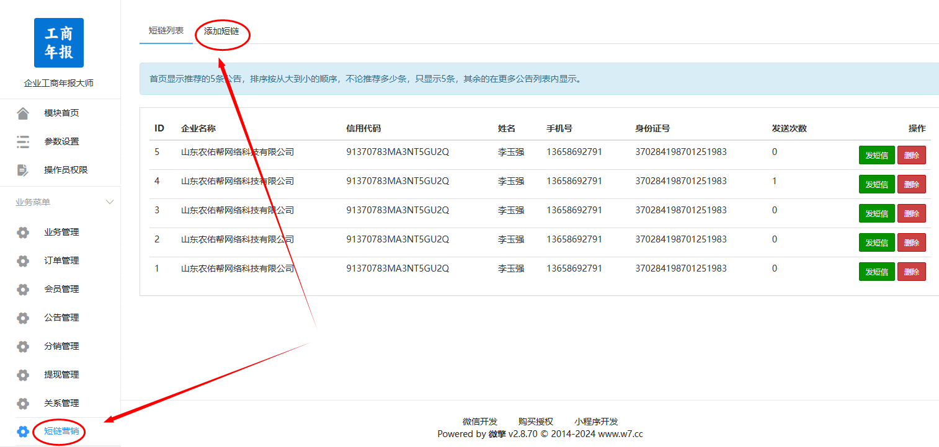The width and height of the screenshot is (939, 447).
Task: Open 短链营销 menu item
Action: (x=61, y=431)
